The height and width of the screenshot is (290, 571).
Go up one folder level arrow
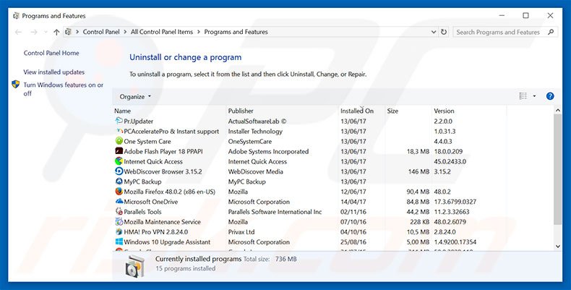(x=56, y=32)
